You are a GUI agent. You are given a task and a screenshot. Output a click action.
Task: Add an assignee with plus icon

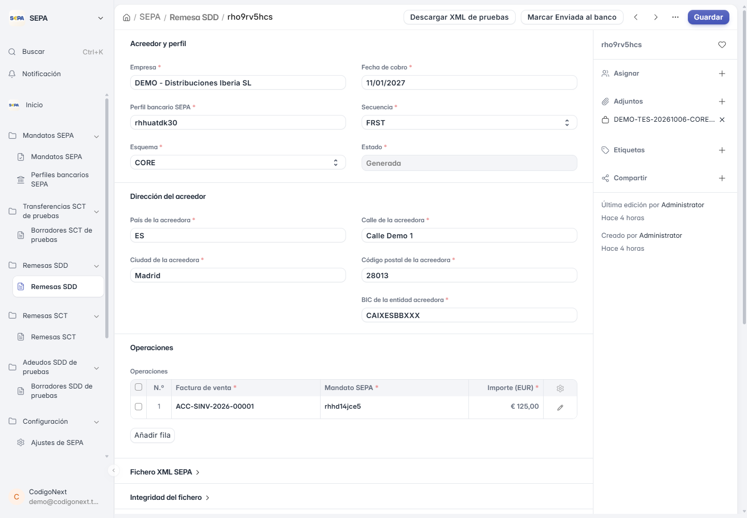point(722,74)
